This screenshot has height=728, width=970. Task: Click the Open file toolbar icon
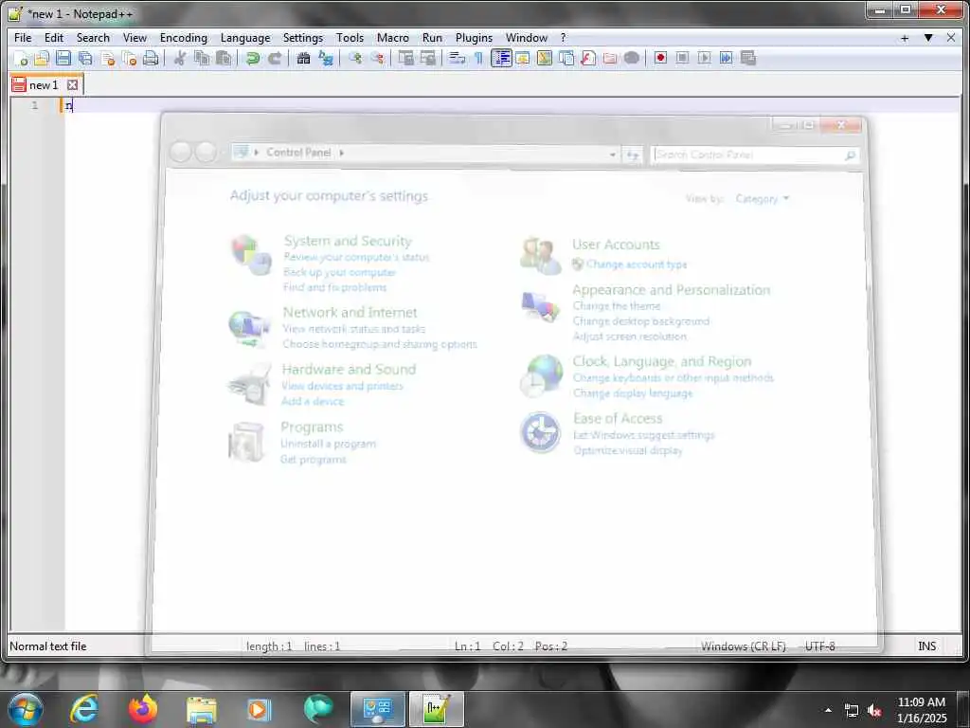coord(42,58)
